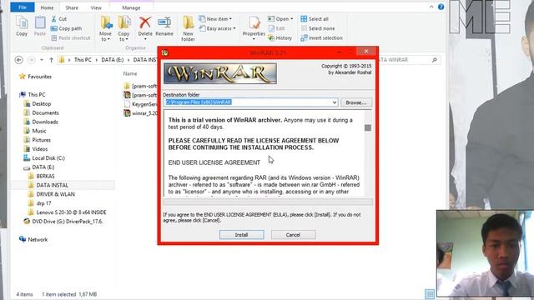Open Downloads in the navigation pane
The image size is (534, 300).
pos(41,122)
